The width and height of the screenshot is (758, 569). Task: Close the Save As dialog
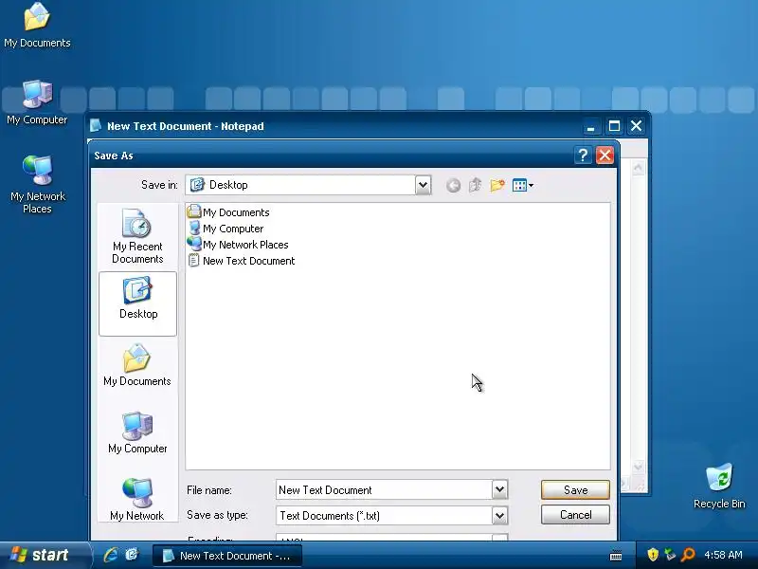(605, 156)
